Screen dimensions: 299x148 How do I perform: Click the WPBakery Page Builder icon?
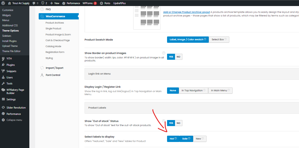3,90
